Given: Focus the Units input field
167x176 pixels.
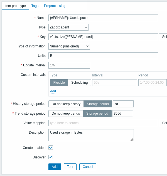Looking at the screenshot, I should pos(103,56).
